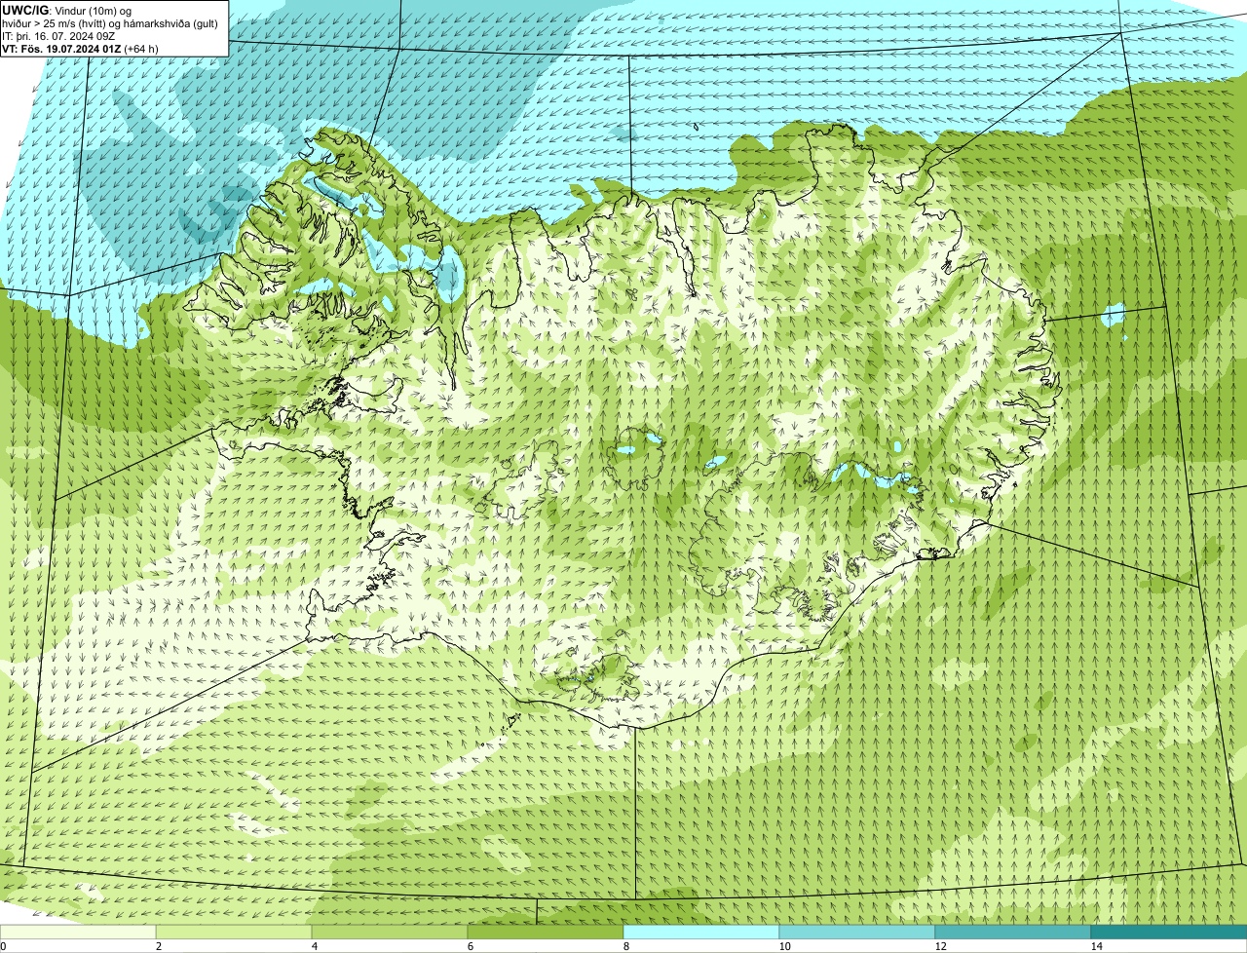This screenshot has width=1247, height=953.
Task: Click the legend scale label '12'
Action: [x=940, y=946]
